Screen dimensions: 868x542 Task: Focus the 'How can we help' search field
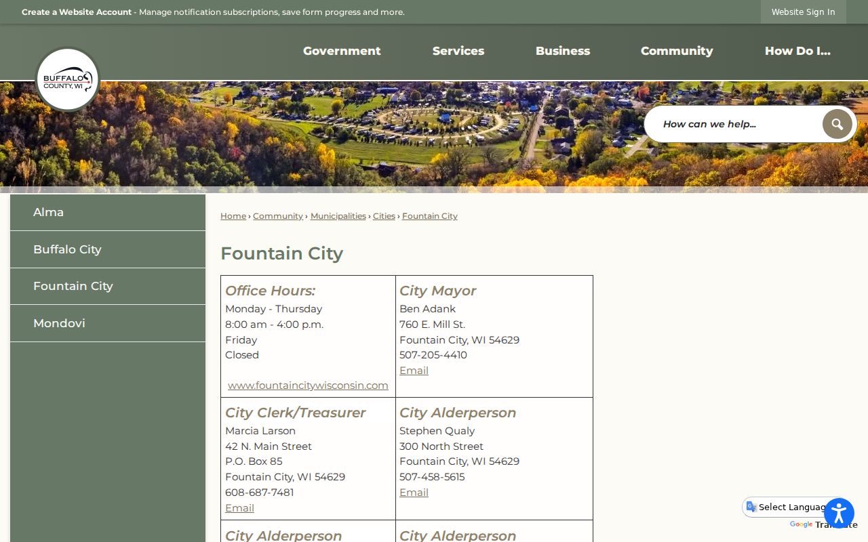(x=733, y=124)
